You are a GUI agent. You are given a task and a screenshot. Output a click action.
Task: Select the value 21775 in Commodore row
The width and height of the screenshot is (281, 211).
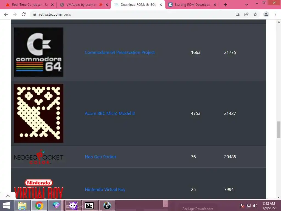click(x=230, y=52)
